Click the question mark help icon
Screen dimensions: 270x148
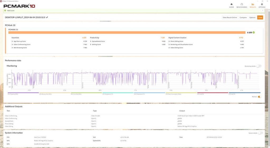(x=262, y=11)
